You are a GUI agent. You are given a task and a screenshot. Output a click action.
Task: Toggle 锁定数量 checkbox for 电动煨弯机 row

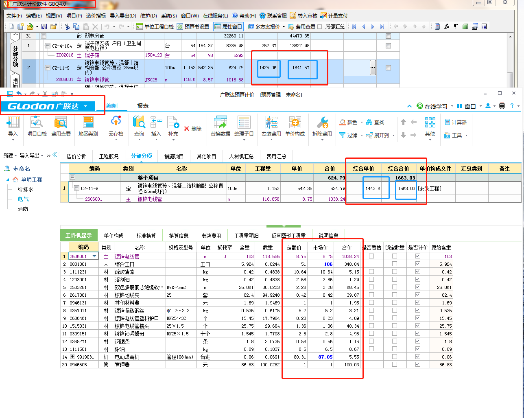click(x=395, y=357)
